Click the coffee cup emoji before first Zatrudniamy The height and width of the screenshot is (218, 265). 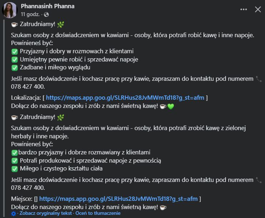15,24
